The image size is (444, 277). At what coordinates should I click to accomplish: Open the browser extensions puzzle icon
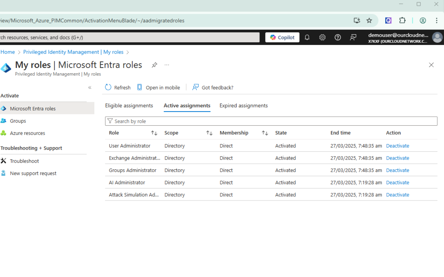402,20
